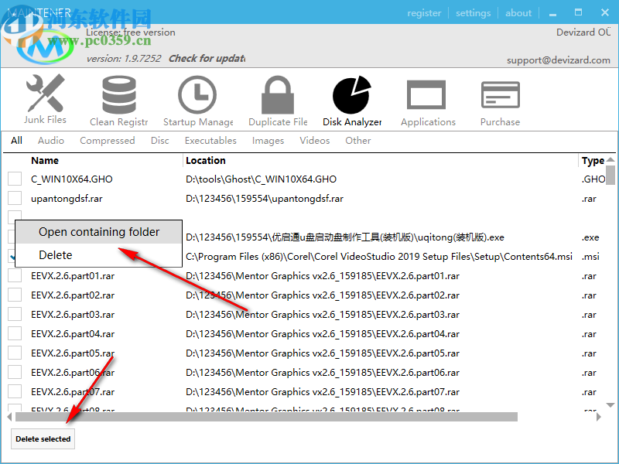Click the Delete selected button
This screenshot has width=619, height=464.
[x=43, y=438]
